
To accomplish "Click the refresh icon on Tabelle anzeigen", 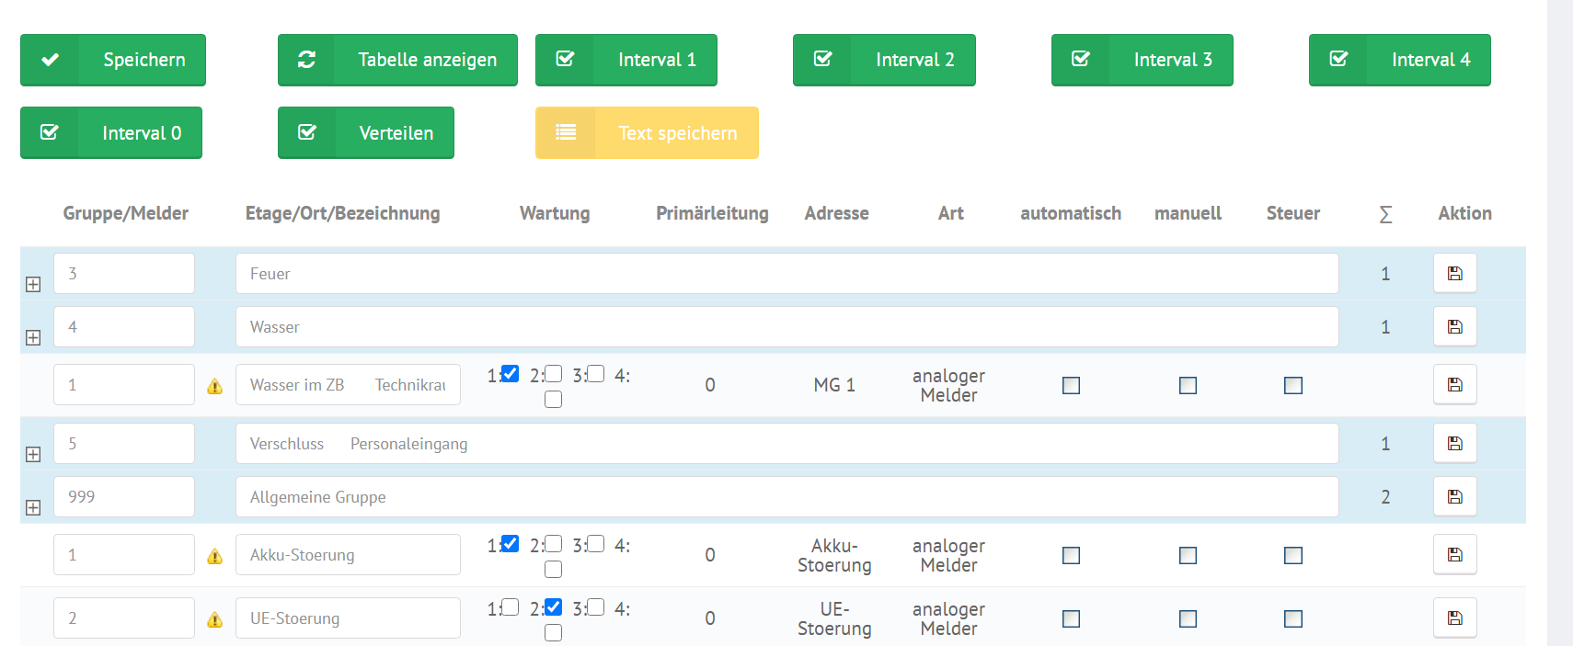I will coord(306,60).
